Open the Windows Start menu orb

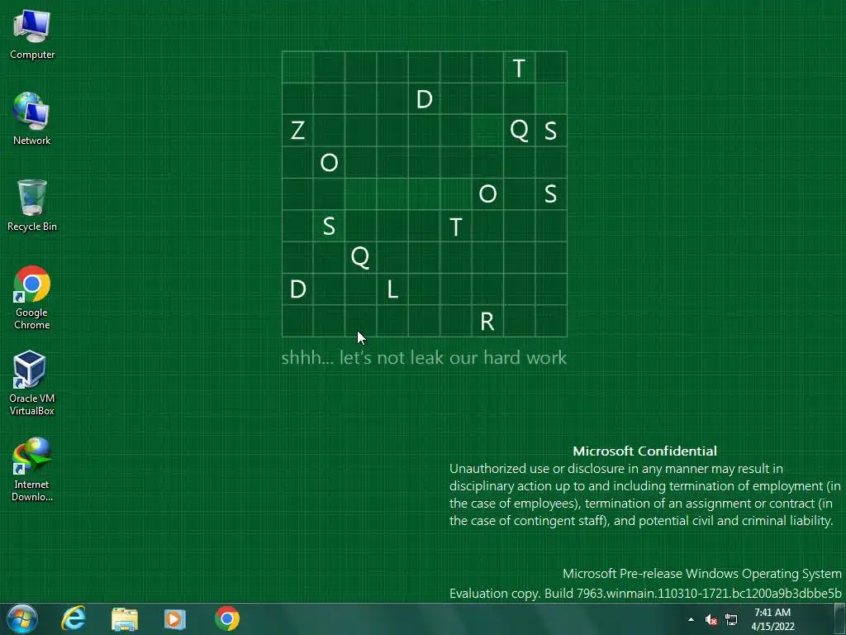pos(21,618)
